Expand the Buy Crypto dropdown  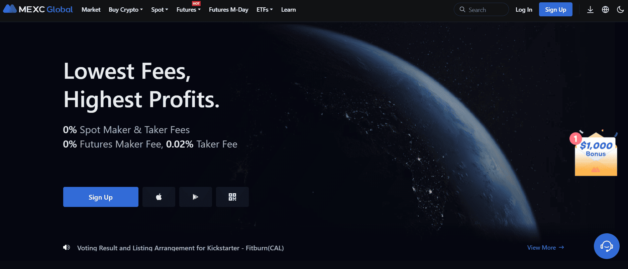[126, 10]
